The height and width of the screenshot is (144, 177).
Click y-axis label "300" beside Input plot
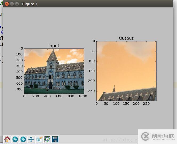pos(19,66)
